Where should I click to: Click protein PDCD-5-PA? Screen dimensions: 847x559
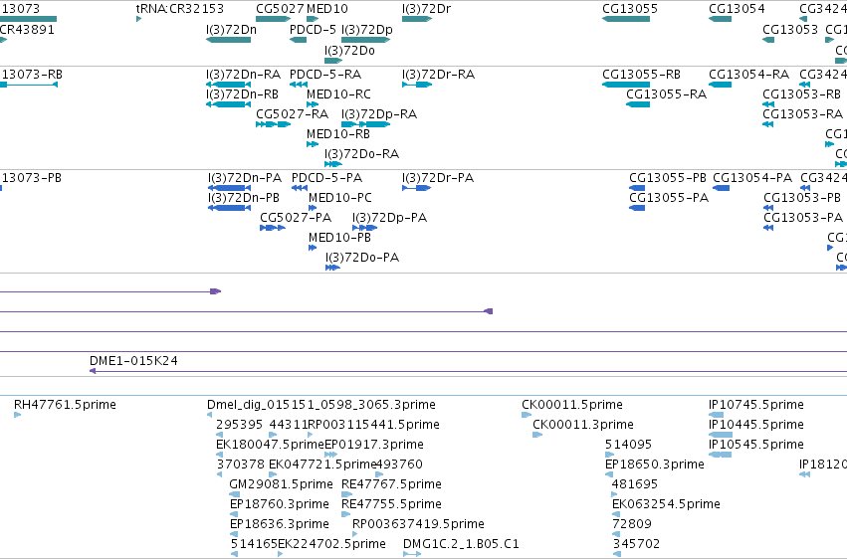(326, 178)
